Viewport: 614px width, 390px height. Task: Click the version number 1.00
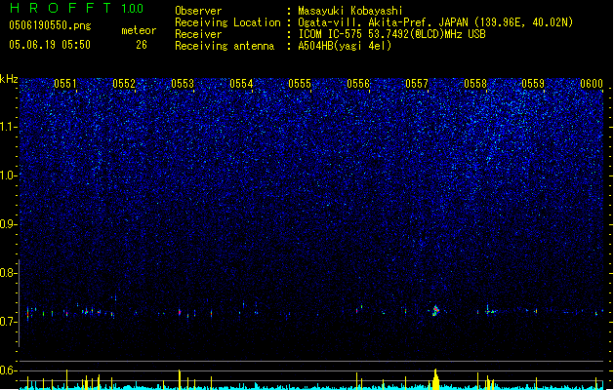coord(133,8)
